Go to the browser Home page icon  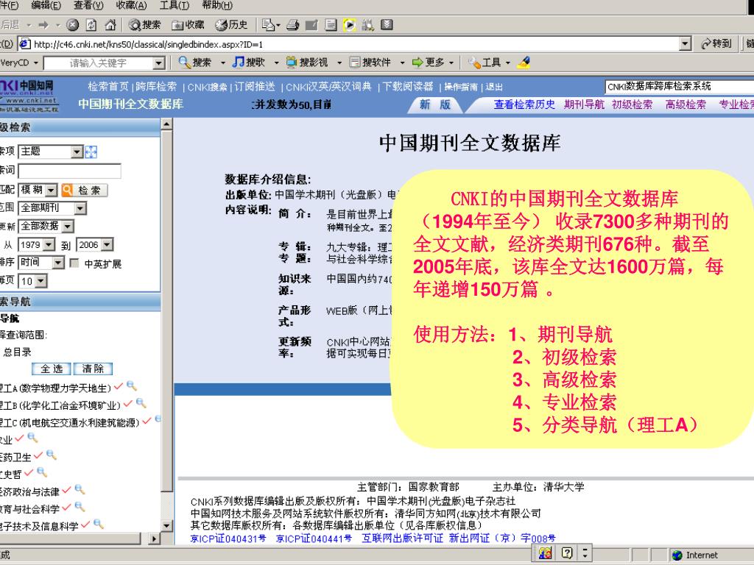110,24
